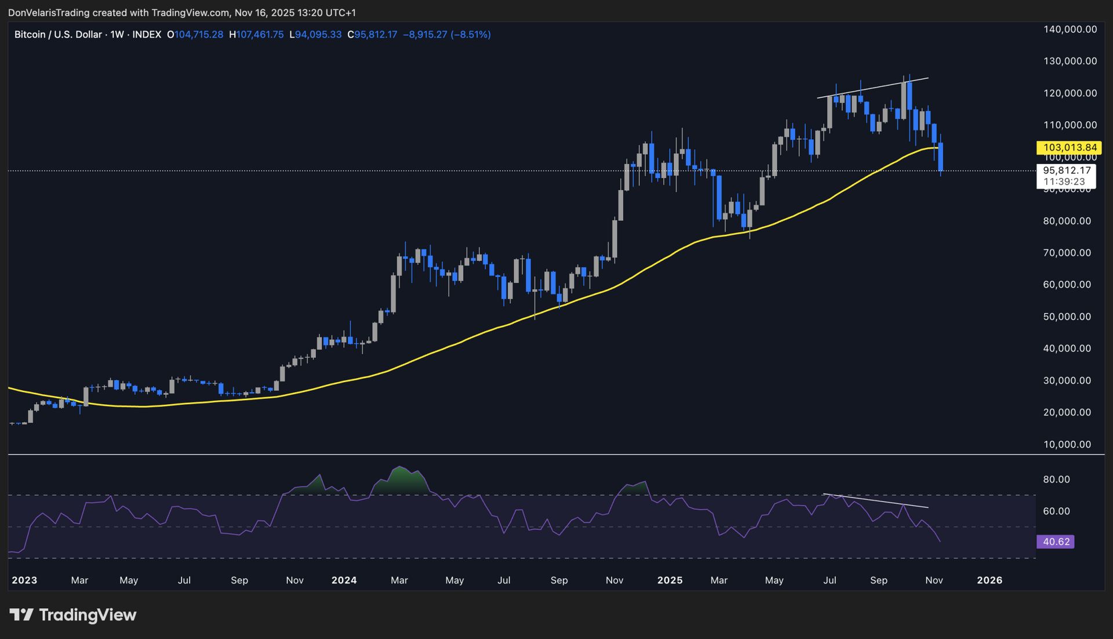Click the candle countdown timer 11:39:23
Screen dimensions: 1113x639
coord(1064,181)
